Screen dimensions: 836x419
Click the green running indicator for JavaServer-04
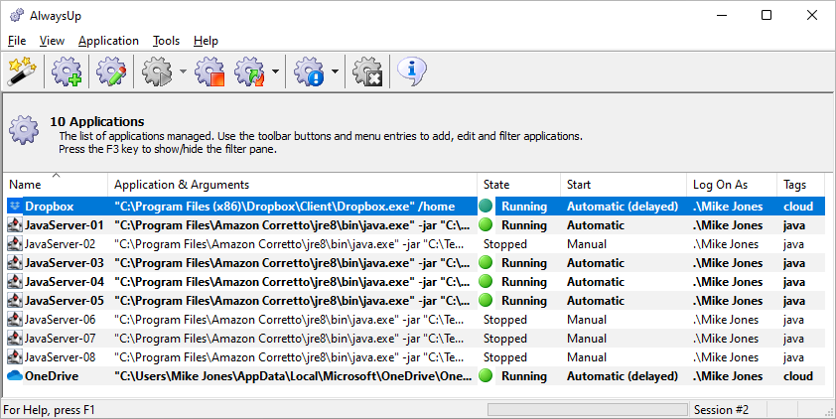[486, 281]
